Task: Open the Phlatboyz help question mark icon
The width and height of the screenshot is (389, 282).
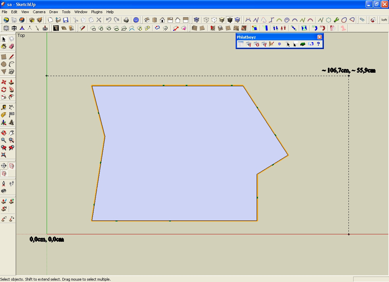Action: click(x=318, y=44)
